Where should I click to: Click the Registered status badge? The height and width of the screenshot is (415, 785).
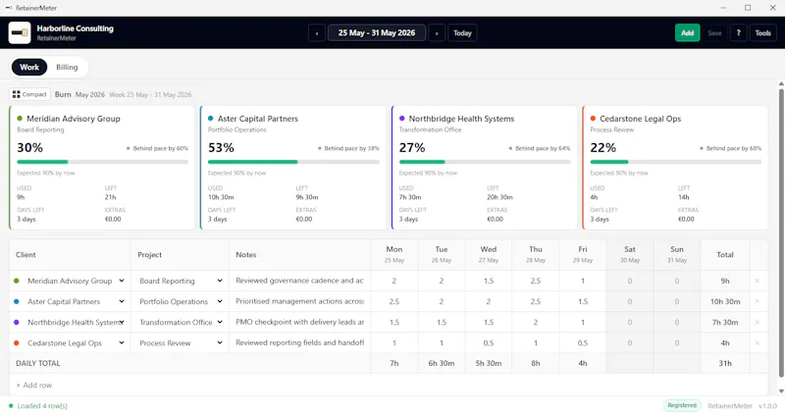(682, 405)
